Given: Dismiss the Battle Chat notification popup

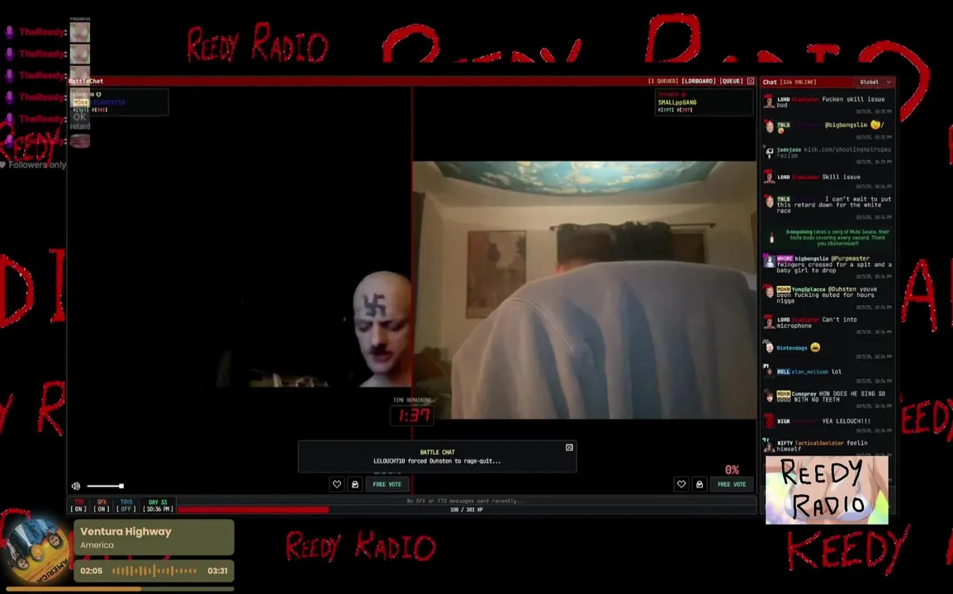Looking at the screenshot, I should 570,448.
